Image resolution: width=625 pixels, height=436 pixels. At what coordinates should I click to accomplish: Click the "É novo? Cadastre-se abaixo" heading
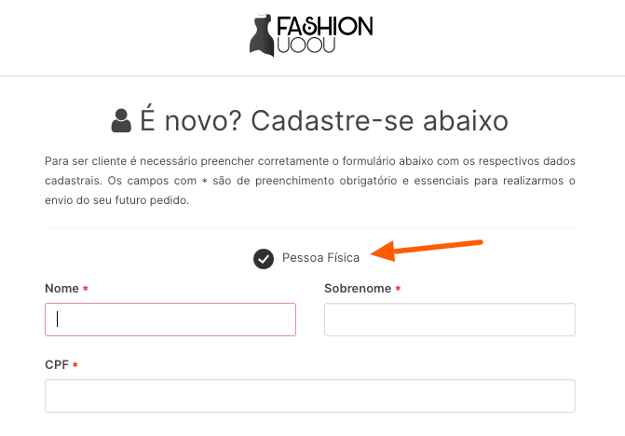click(x=323, y=121)
